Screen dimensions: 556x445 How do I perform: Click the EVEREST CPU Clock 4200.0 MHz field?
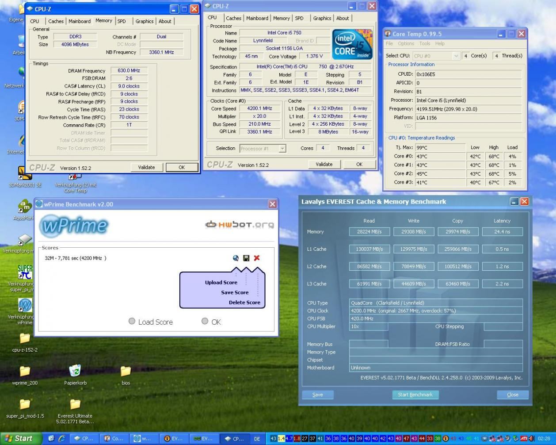[436, 311]
